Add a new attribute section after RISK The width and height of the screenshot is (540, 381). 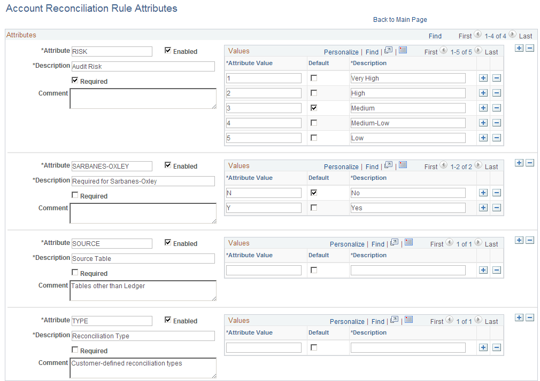519,47
